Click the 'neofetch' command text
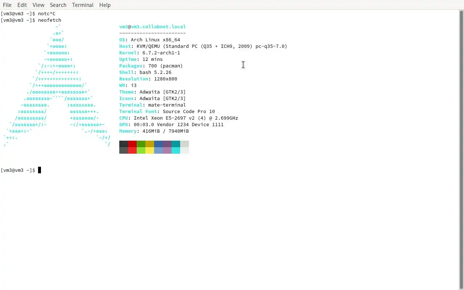 coord(50,20)
